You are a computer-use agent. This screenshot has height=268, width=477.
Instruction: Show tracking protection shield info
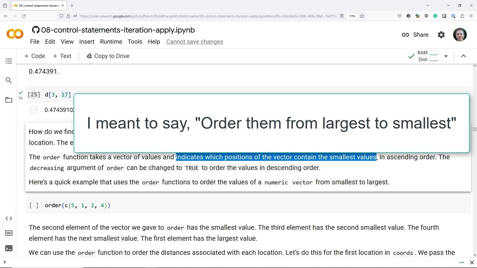pyautogui.click(x=61, y=16)
